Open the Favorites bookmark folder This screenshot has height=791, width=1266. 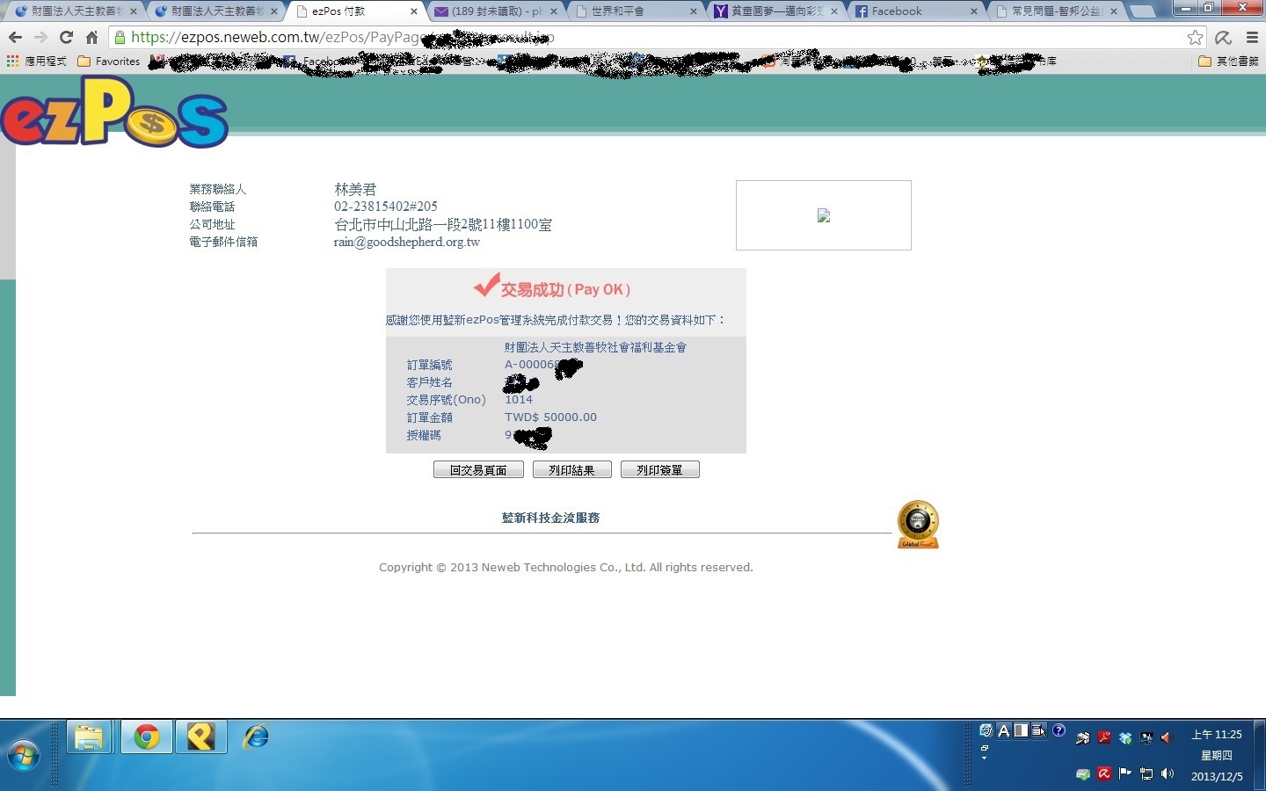click(109, 62)
